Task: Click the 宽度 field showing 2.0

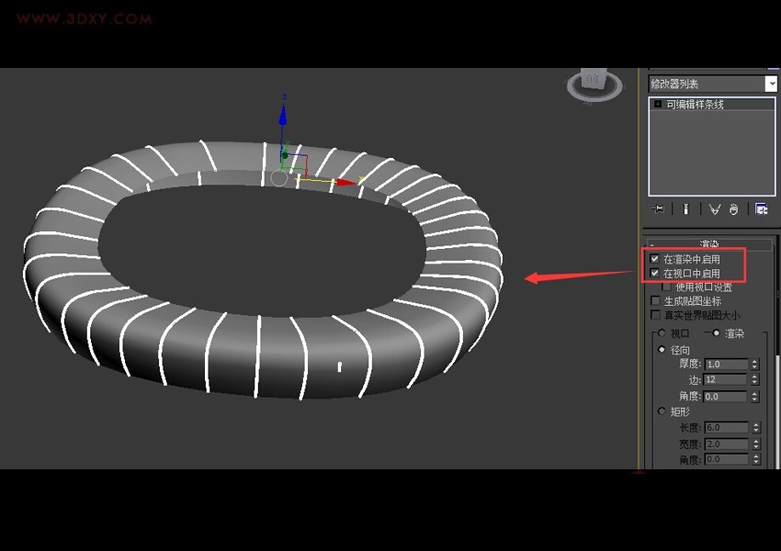Action: pyautogui.click(x=727, y=444)
